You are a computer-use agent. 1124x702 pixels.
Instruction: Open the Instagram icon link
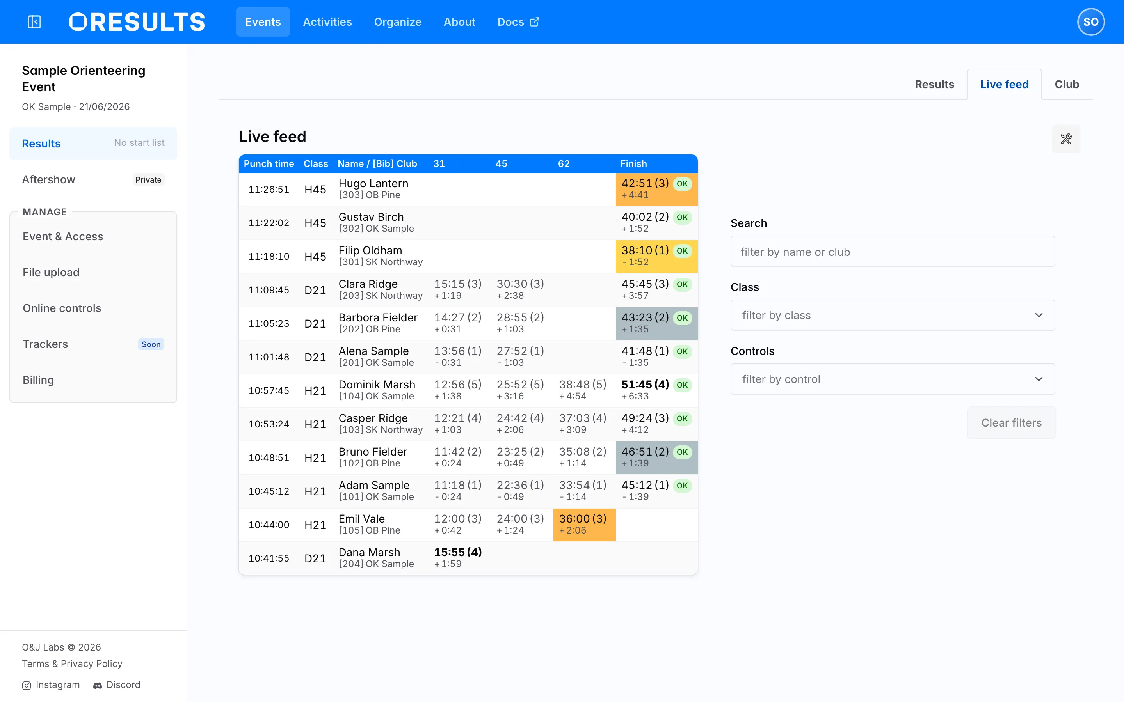pyautogui.click(x=27, y=685)
